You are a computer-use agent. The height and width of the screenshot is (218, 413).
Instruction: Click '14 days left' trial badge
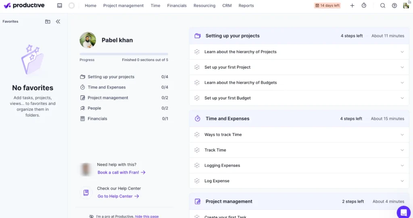[x=327, y=6]
